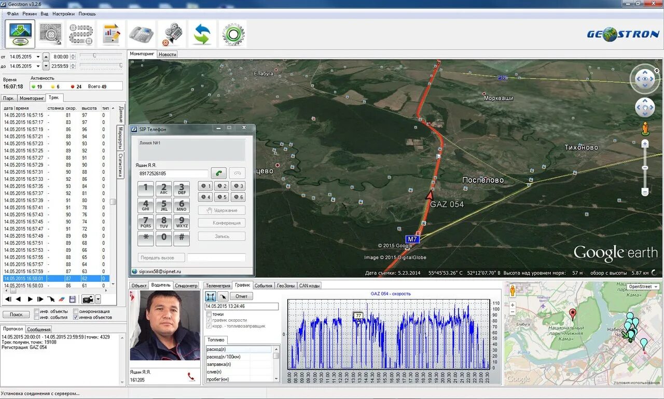The image size is (664, 399).
Task: Open the OpenStreet map type dropdown
Action: click(x=643, y=287)
